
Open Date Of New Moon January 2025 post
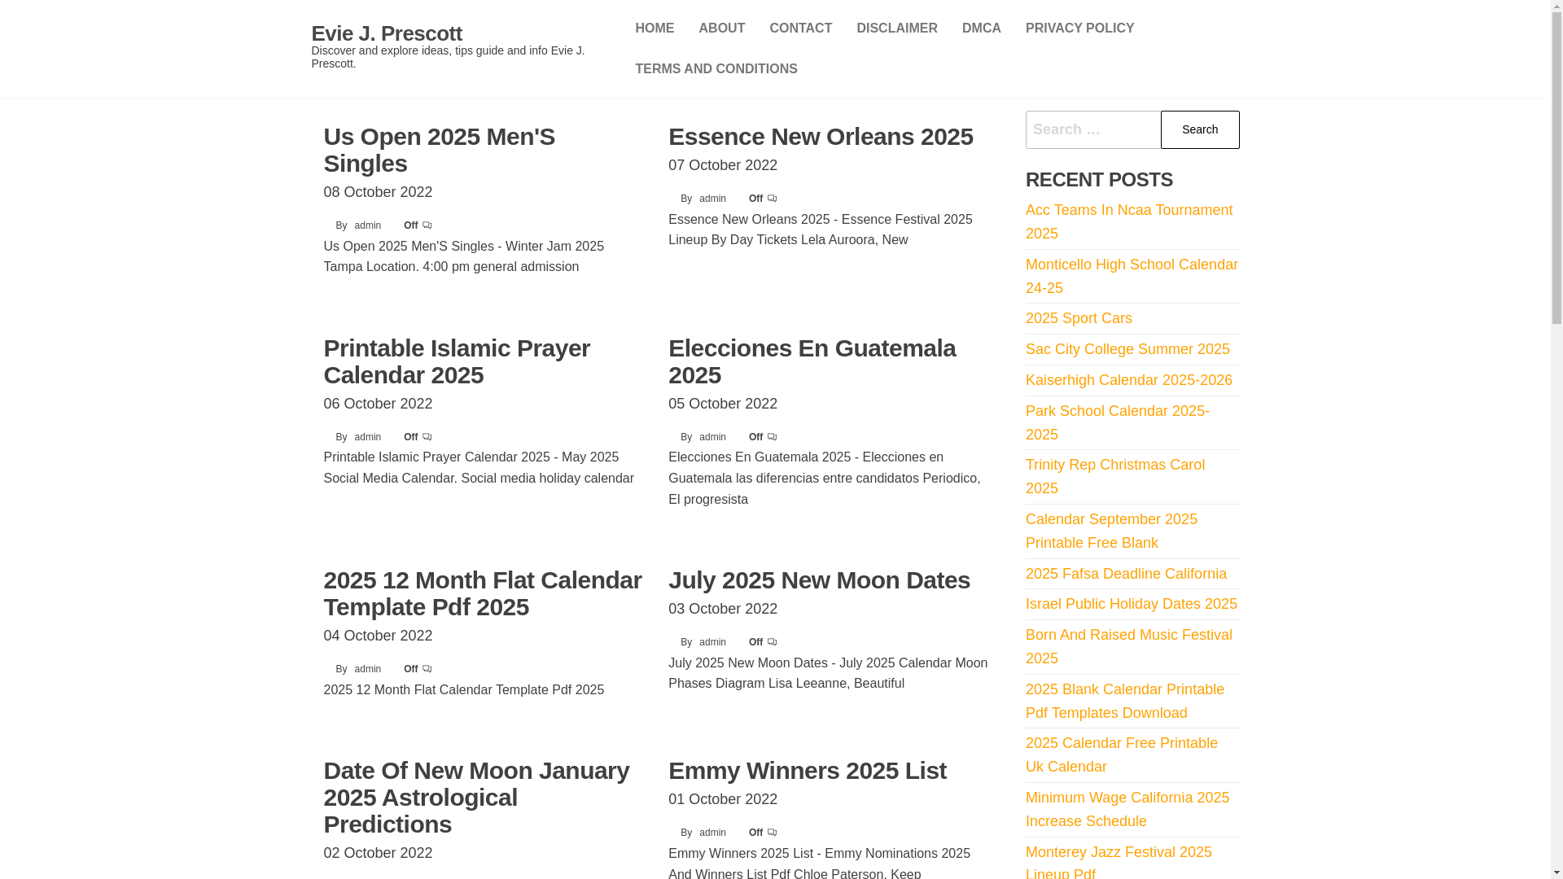[x=476, y=797]
